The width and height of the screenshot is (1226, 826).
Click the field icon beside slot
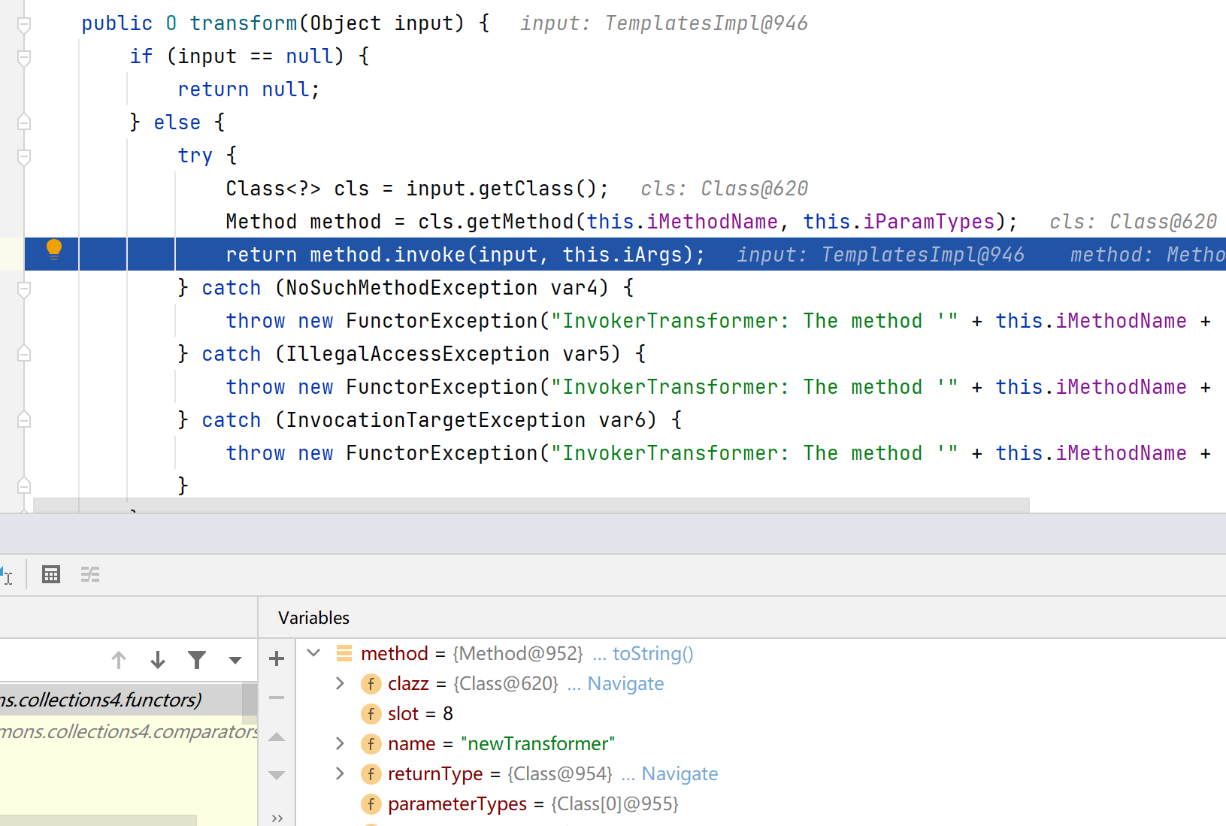coord(371,714)
